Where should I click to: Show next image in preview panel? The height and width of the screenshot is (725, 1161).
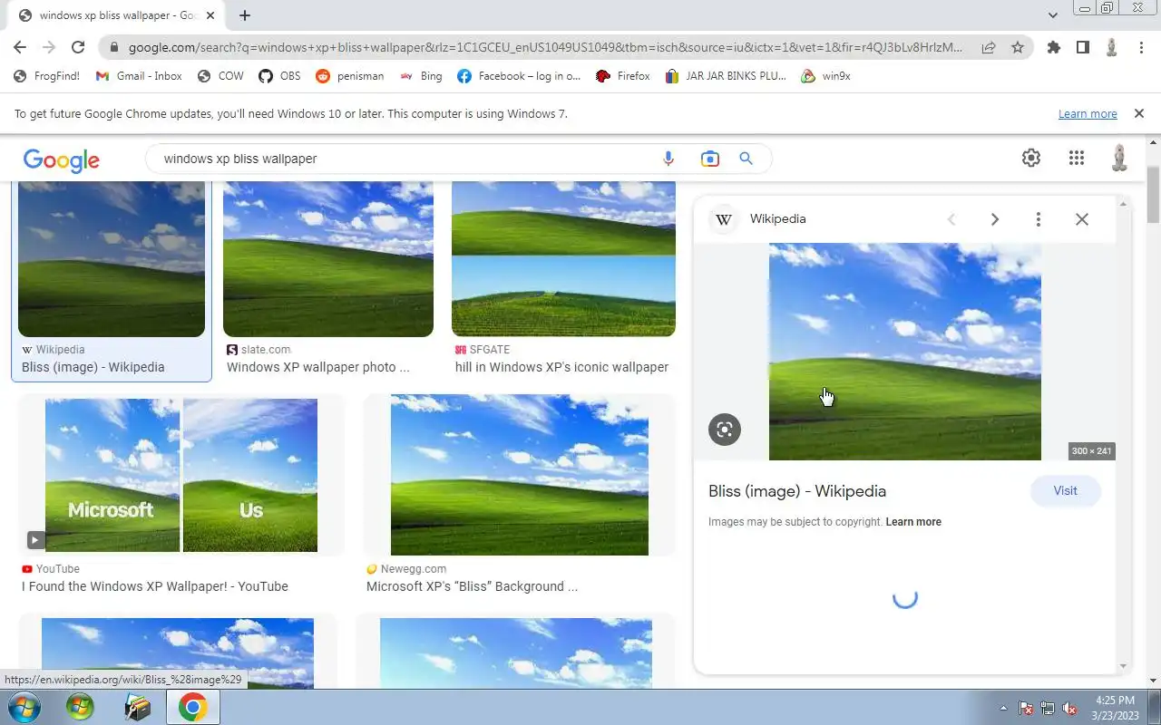point(995,219)
